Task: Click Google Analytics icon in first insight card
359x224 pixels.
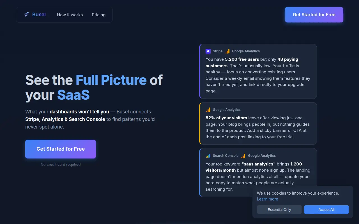Action: point(227,51)
